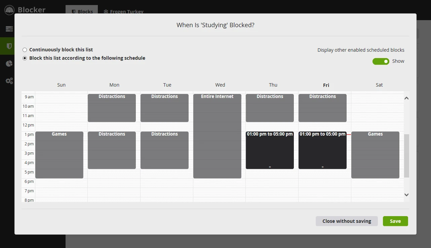Open the statistics pie chart icon
This screenshot has width=431, height=248.
[x=9, y=64]
